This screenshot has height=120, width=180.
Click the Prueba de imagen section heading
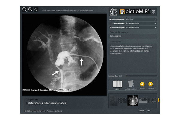click(x=119, y=32)
